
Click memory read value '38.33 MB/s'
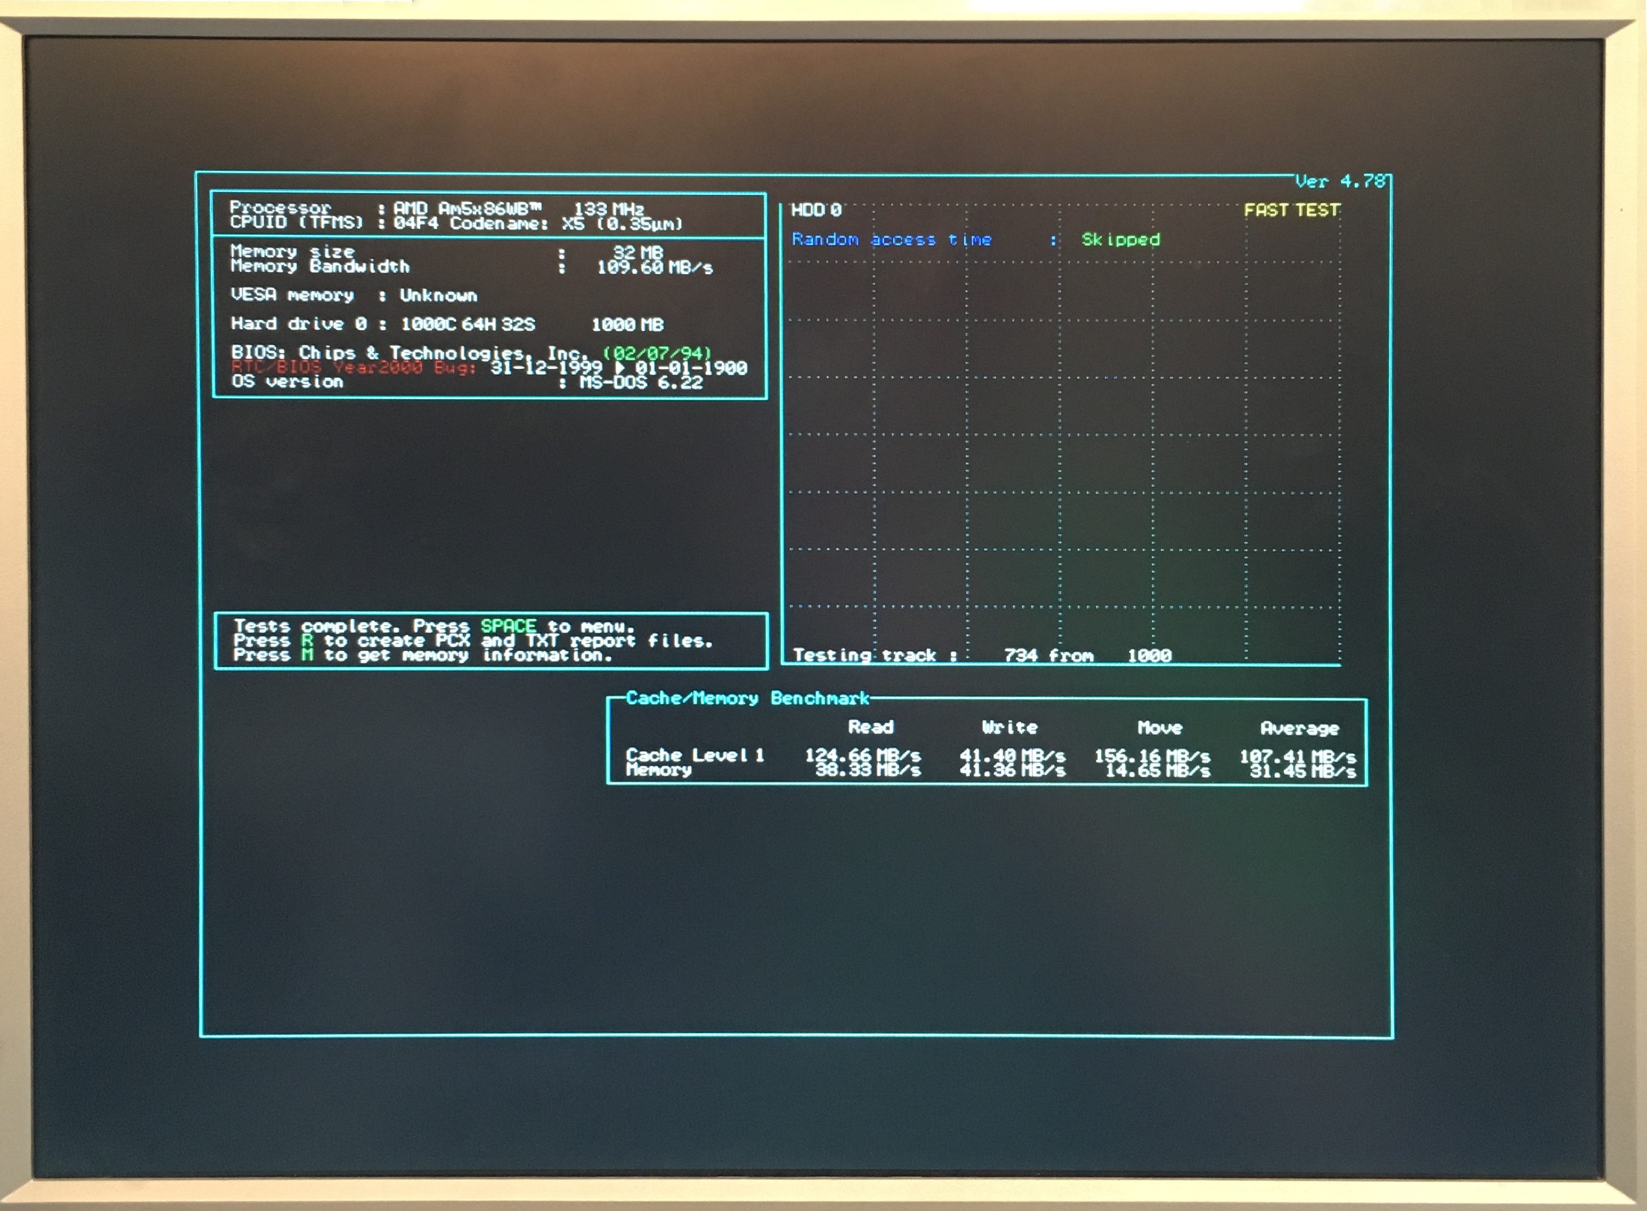click(869, 770)
